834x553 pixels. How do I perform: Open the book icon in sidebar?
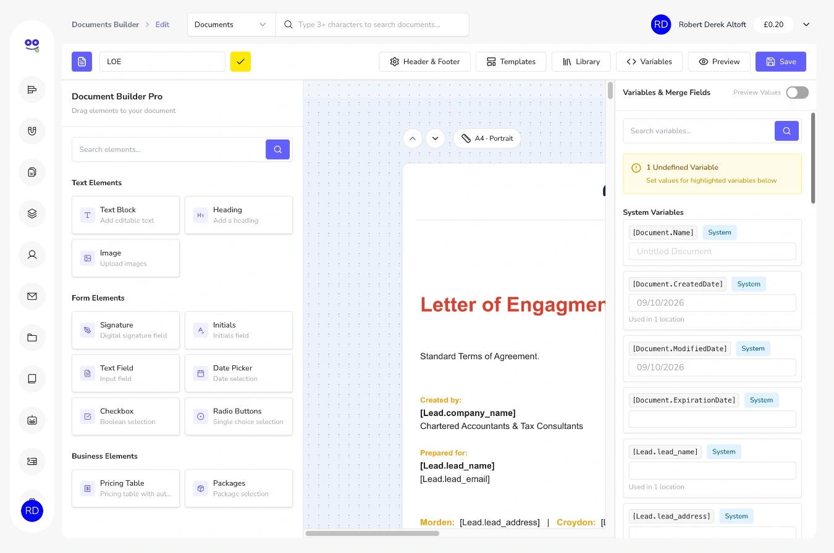click(32, 379)
